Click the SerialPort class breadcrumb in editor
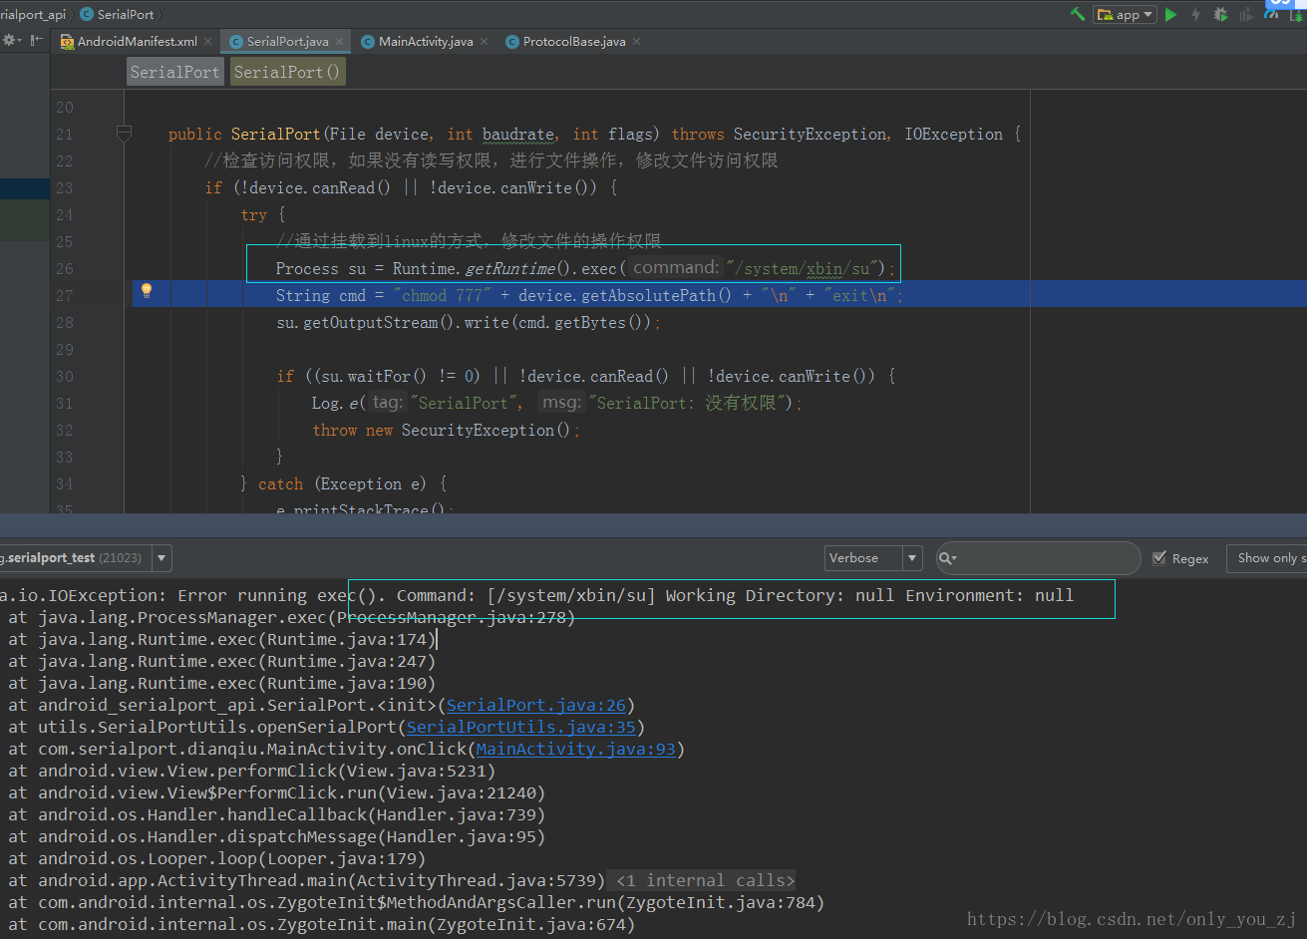Screen dimensions: 1307x939 click(x=175, y=72)
